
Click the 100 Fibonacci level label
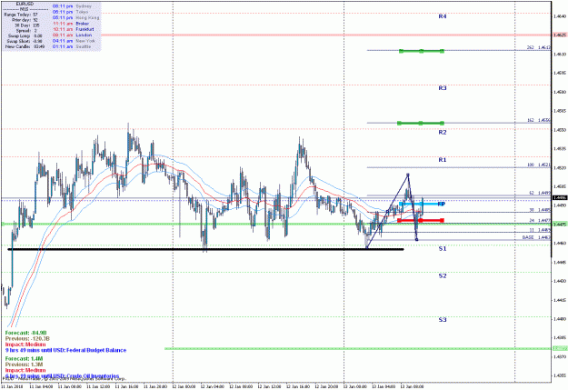pos(539,165)
